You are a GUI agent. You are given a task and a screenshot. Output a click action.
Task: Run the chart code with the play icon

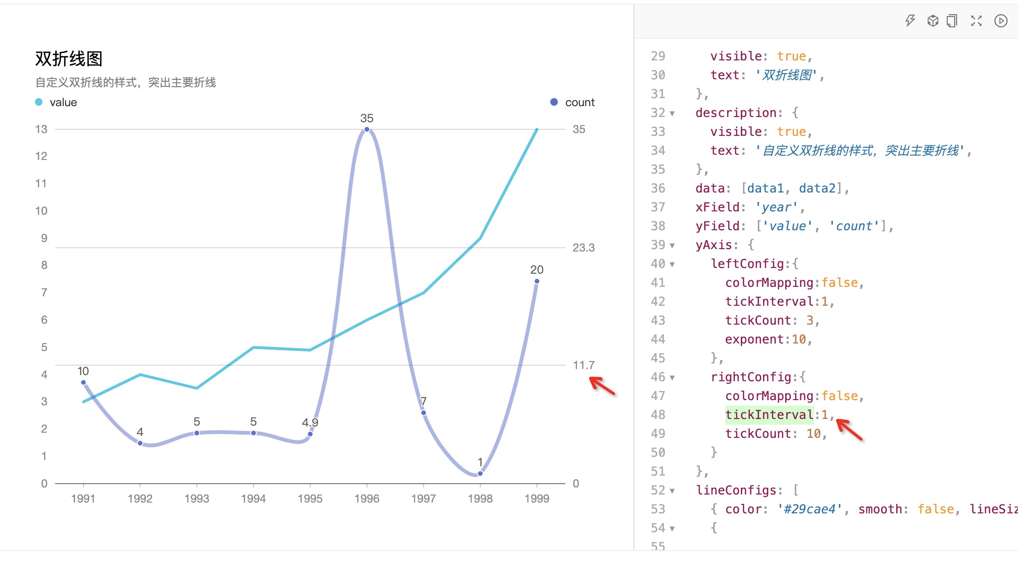(1001, 21)
